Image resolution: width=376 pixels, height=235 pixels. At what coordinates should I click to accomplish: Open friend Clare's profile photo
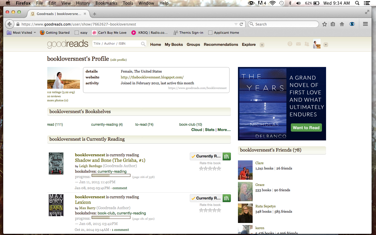245,170
